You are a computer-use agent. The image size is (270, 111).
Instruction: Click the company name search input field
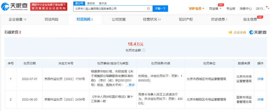111,9
